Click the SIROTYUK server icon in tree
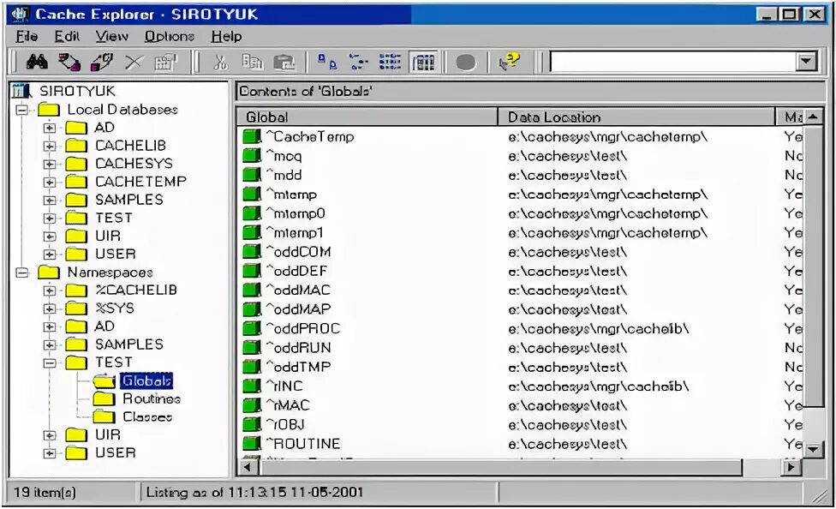The width and height of the screenshot is (836, 509). click(21, 91)
